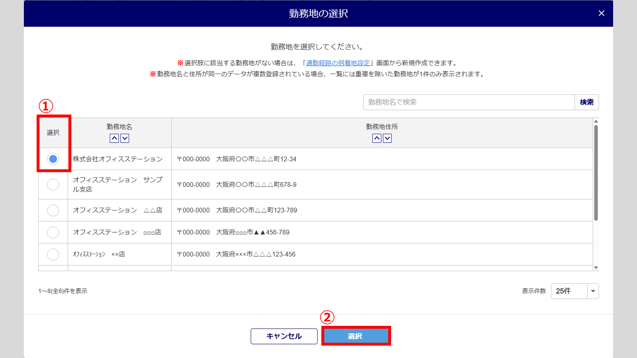The height and width of the screenshot is (358, 637).
Task: Close the 勤務地の選択 dialog
Action: tap(601, 13)
